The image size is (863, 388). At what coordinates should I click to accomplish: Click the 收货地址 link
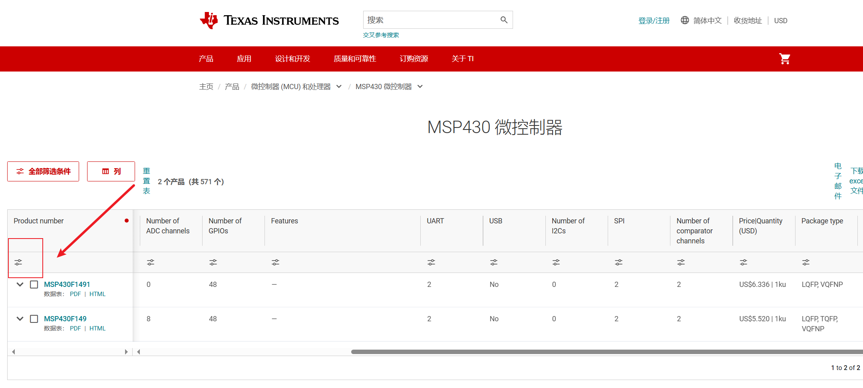tap(748, 20)
